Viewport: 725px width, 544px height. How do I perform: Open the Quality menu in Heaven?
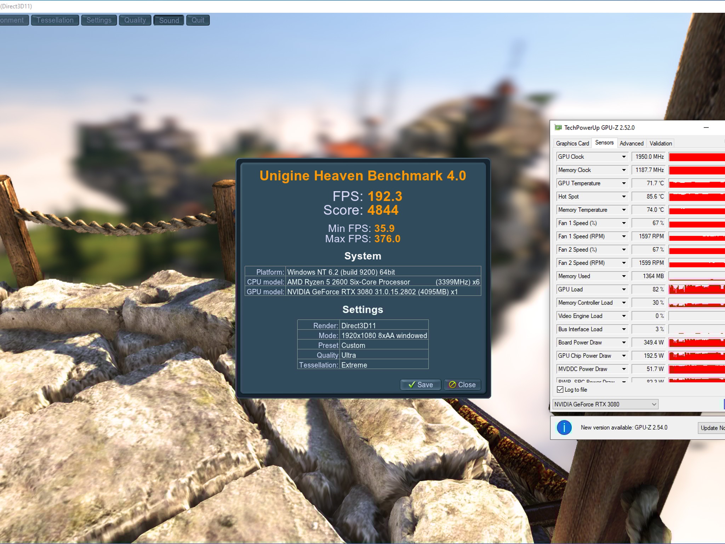coord(135,20)
